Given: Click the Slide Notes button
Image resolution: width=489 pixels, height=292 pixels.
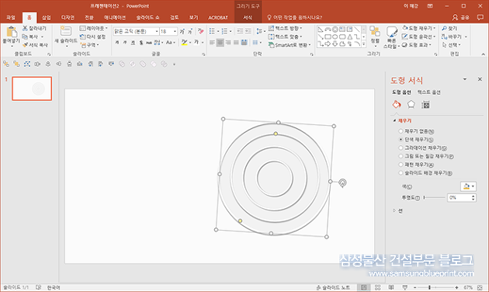Looking at the screenshot, I should coord(333,287).
